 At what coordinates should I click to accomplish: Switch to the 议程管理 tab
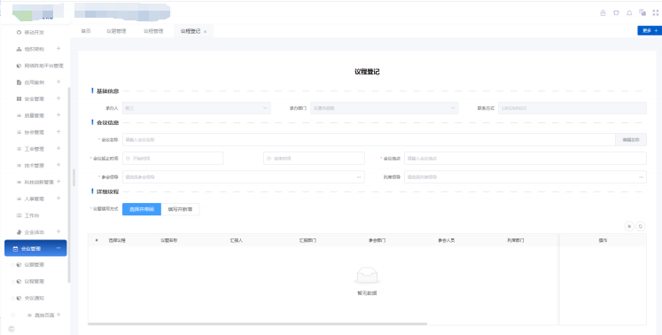click(153, 31)
